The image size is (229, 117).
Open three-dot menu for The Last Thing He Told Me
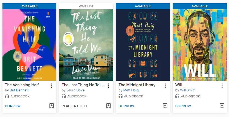pyautogui.click(x=108, y=86)
